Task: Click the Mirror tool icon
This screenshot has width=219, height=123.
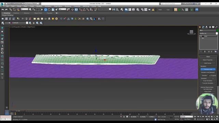Action: 114,10
